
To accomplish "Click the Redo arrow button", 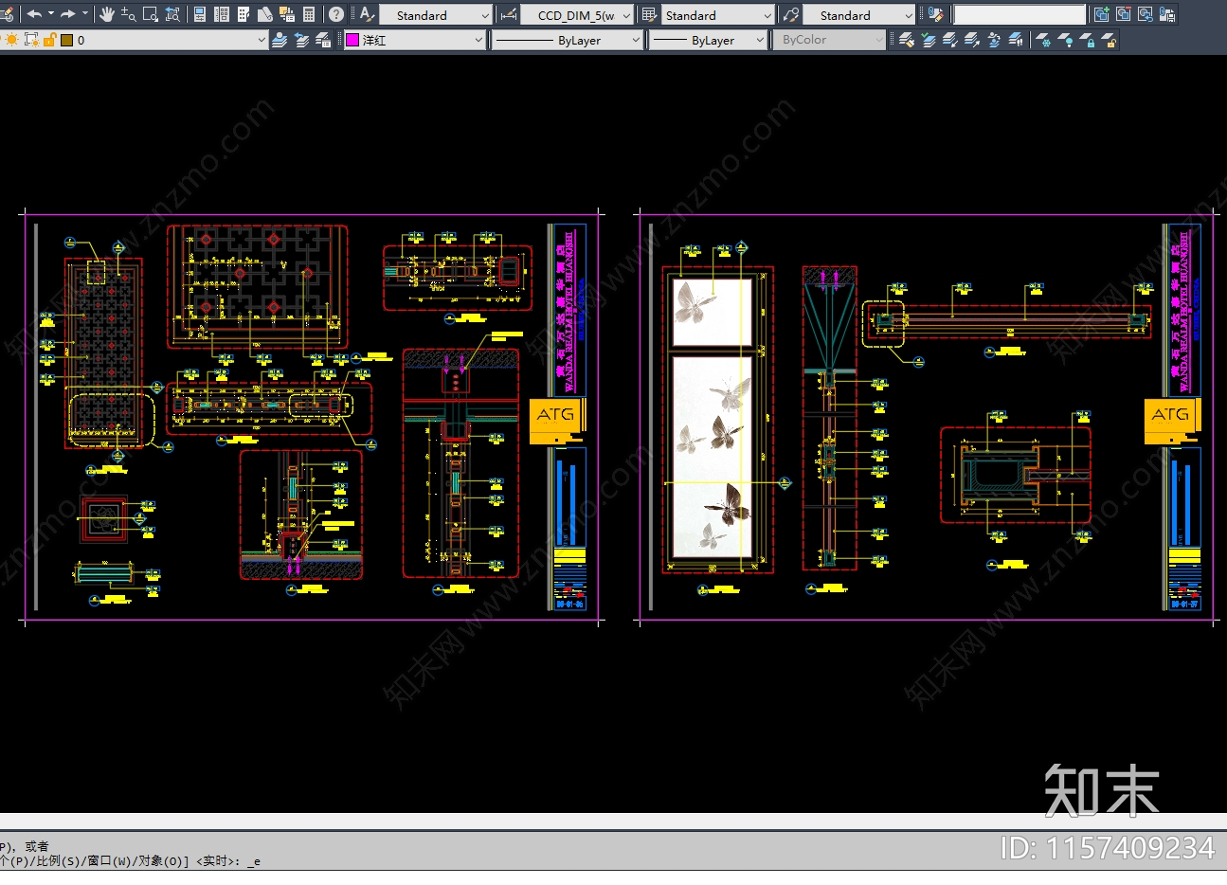I will (67, 14).
